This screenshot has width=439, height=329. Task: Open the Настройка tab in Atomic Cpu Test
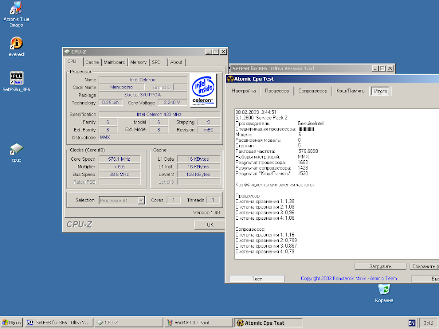244,91
